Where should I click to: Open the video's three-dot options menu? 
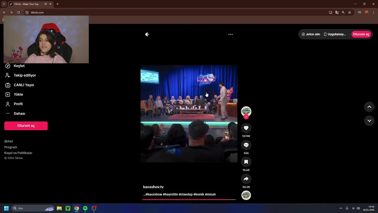coord(231,34)
